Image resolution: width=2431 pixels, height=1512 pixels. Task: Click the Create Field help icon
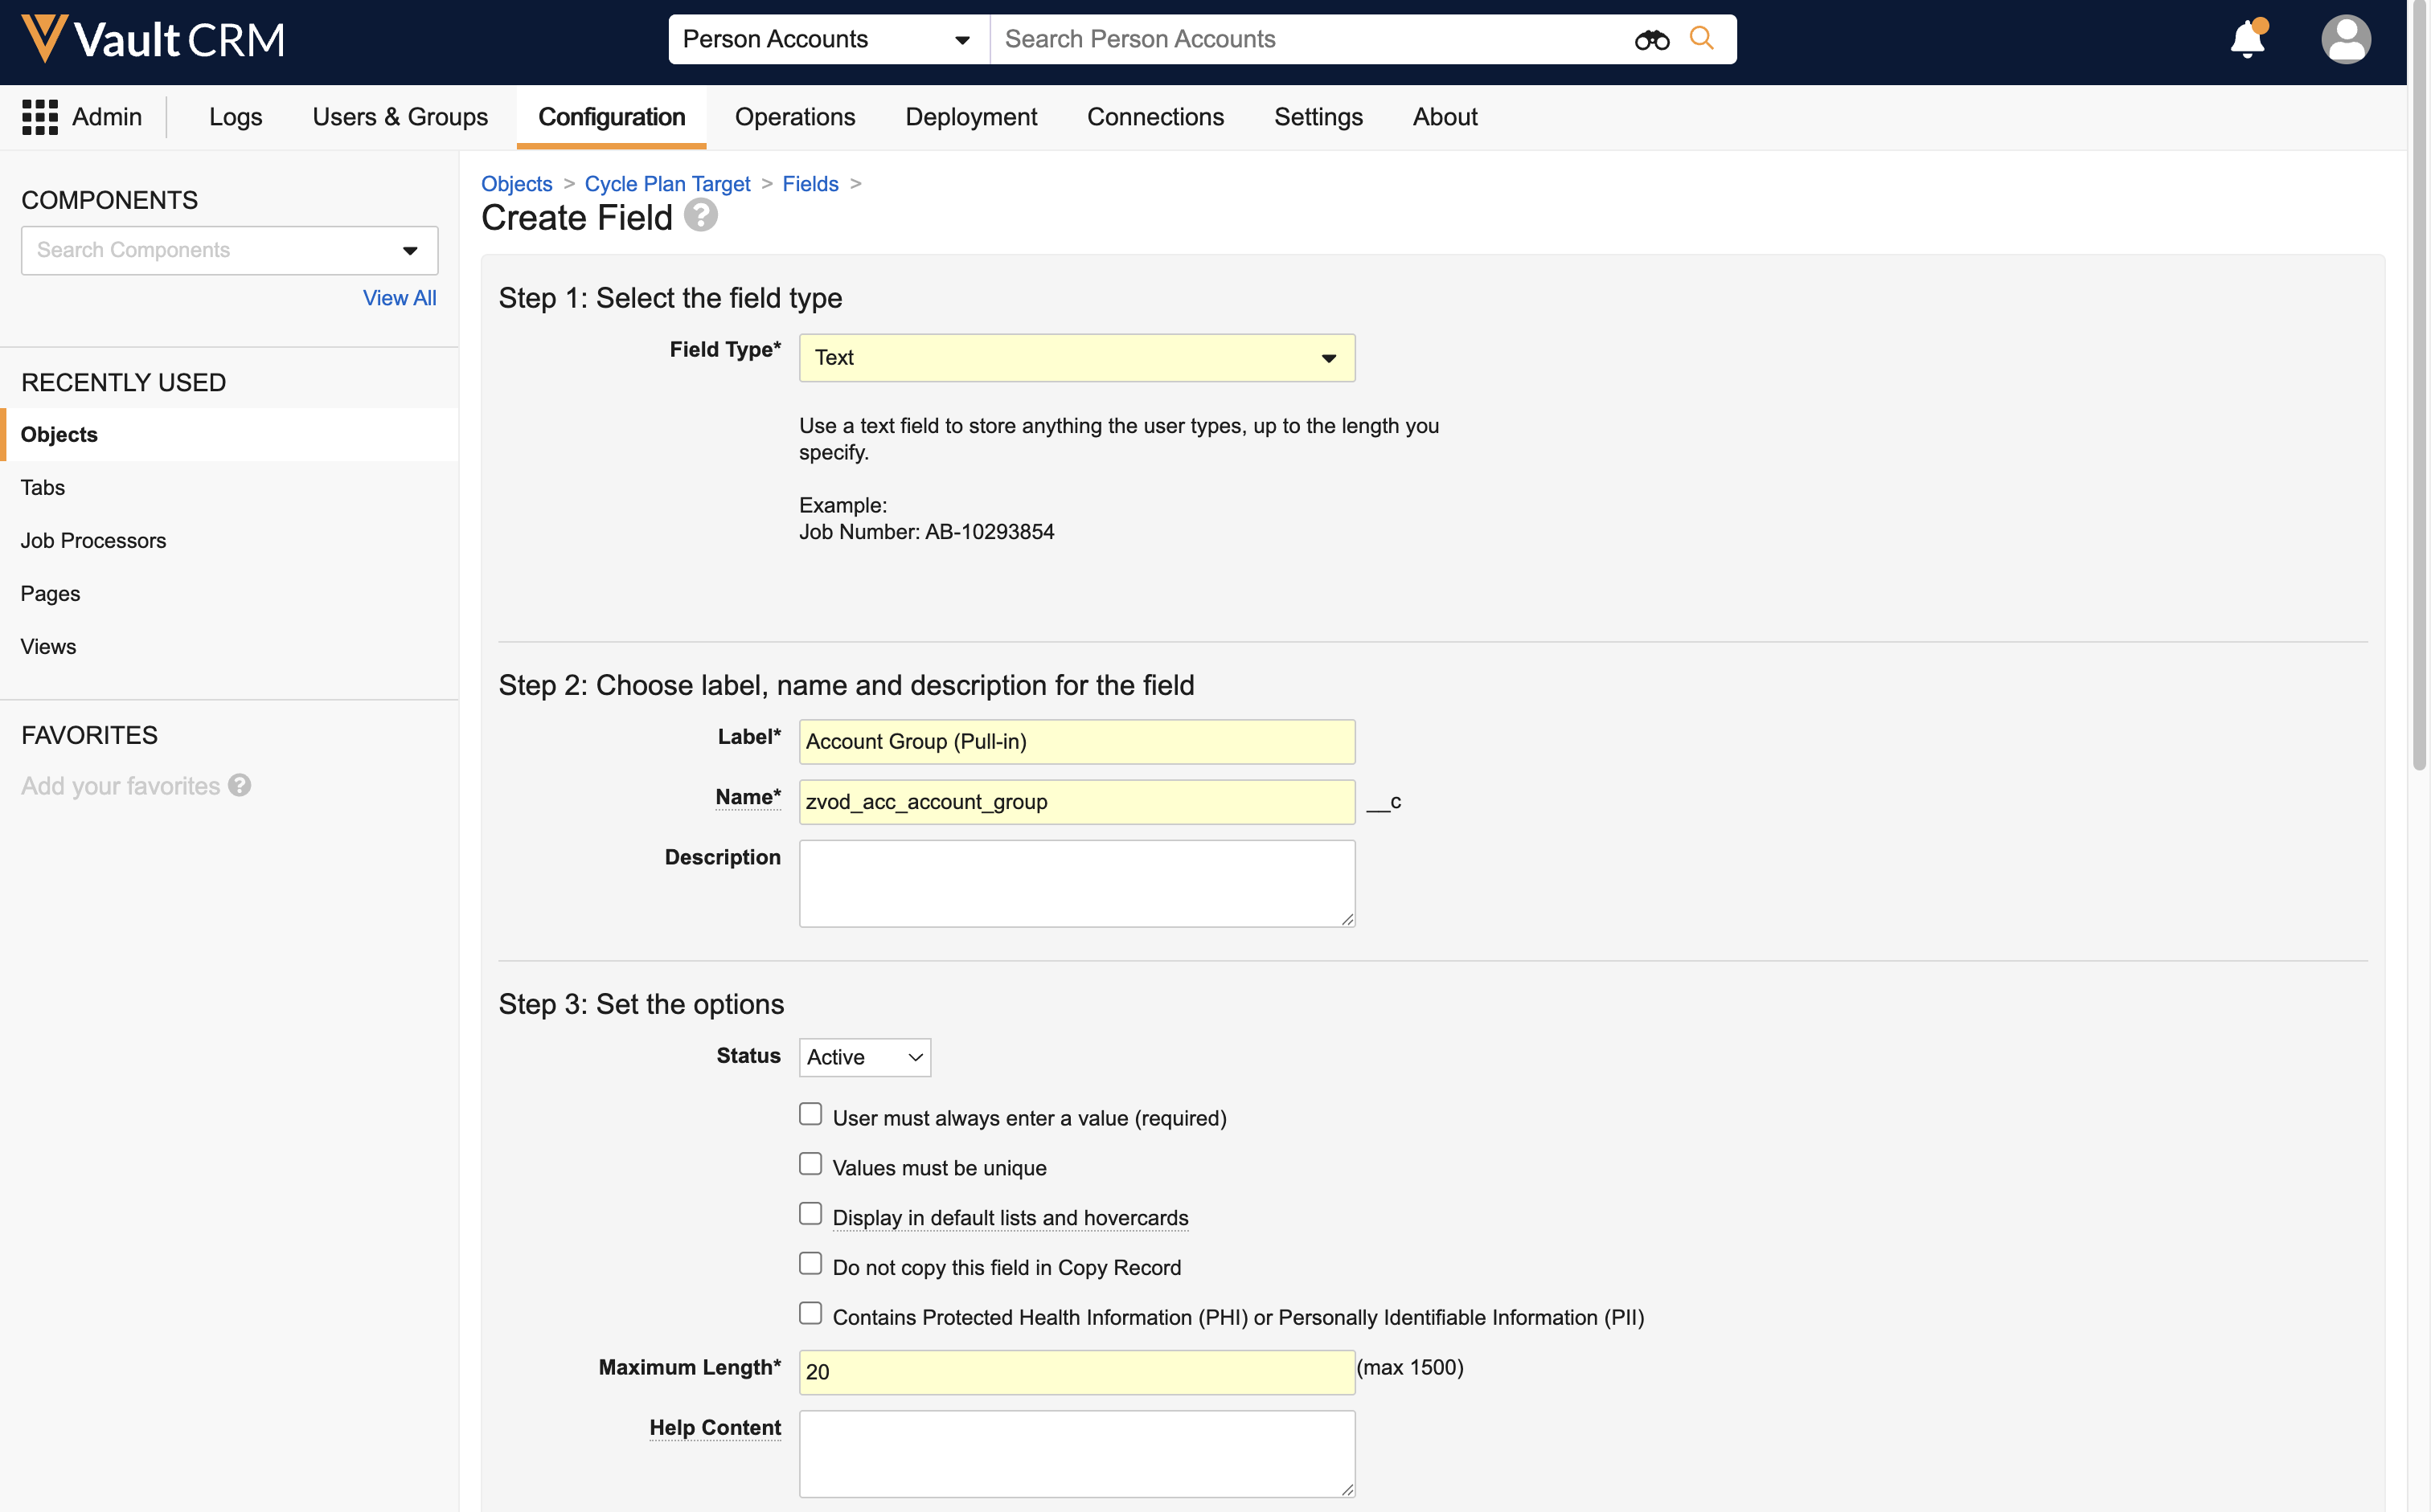pos(700,215)
